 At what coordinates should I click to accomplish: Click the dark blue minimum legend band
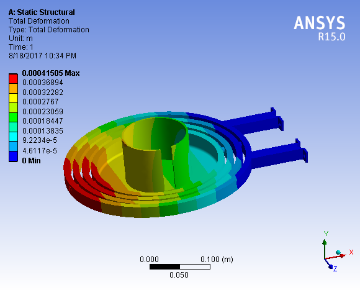[13, 156]
